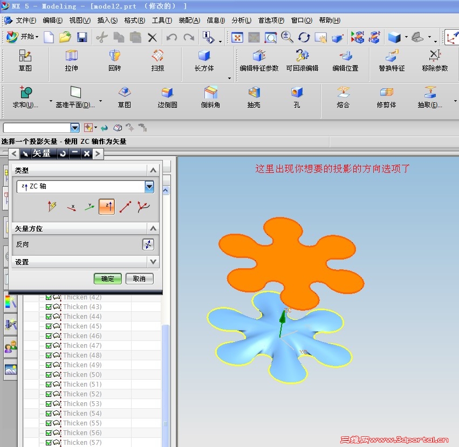The image size is (459, 447).
Task: Select the Trim Body (修剪体) tool
Action: point(386,97)
